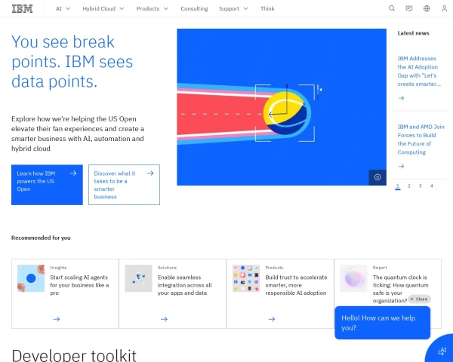This screenshot has height=362, width=453.
Task: Close the chat help popup
Action: pyautogui.click(x=419, y=299)
